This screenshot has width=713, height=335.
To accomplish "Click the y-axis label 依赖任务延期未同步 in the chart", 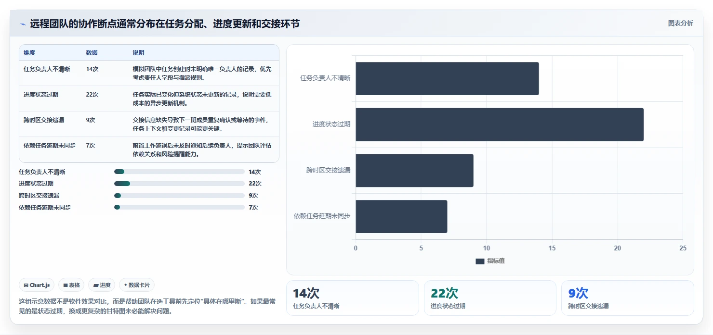I will tap(322, 216).
